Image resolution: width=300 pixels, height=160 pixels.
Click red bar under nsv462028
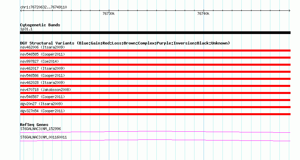[x=155, y=86]
